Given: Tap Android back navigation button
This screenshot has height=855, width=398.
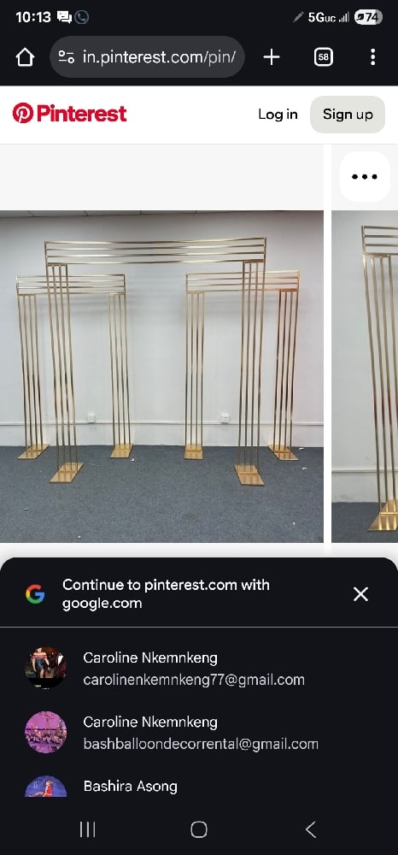Looking at the screenshot, I should click(x=310, y=829).
